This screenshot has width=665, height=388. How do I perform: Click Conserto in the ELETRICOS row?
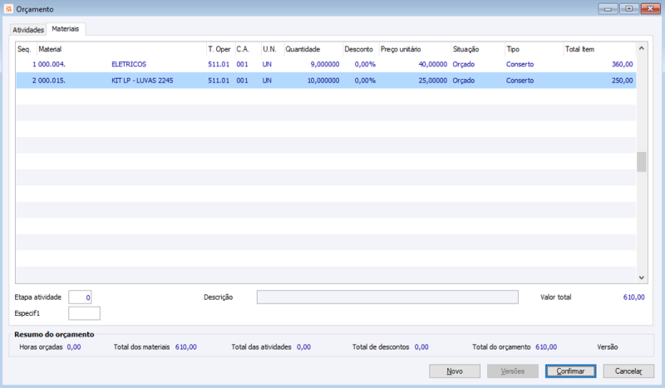pos(520,65)
